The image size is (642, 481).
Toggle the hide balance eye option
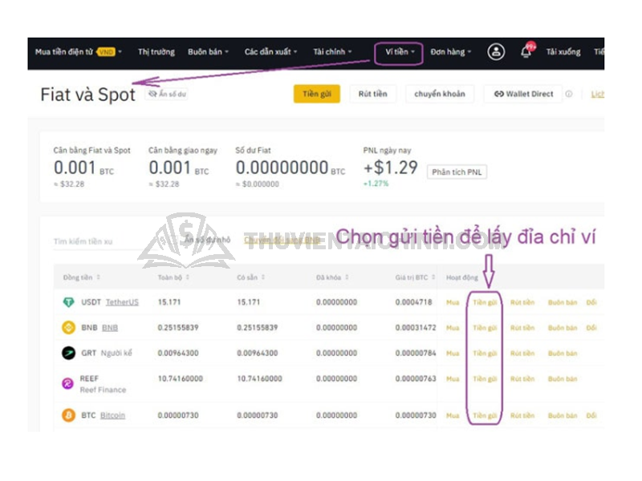tap(168, 94)
